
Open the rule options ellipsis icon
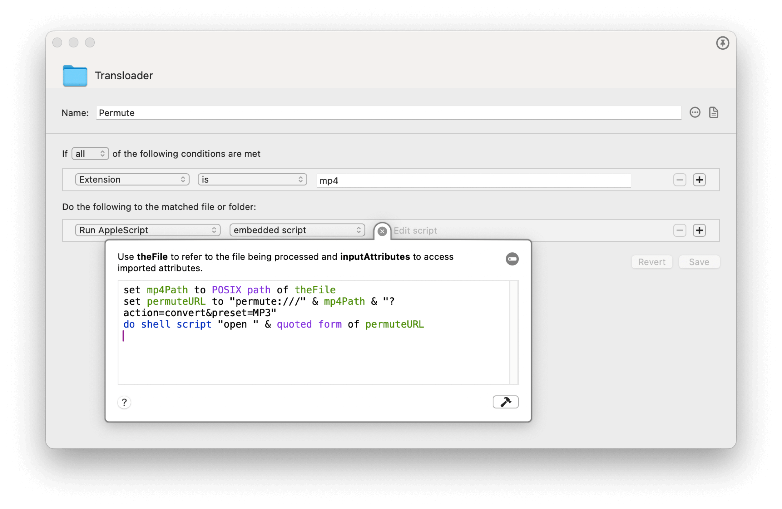(695, 113)
